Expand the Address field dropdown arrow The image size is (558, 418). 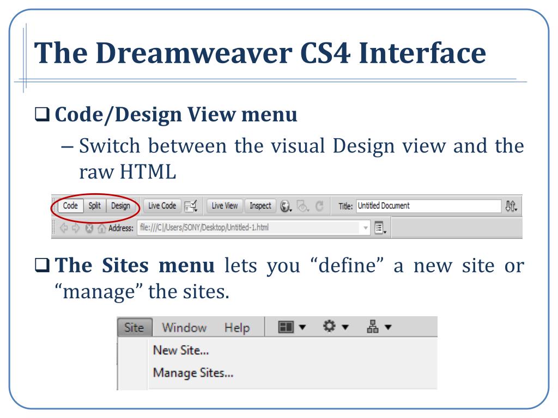(x=366, y=228)
